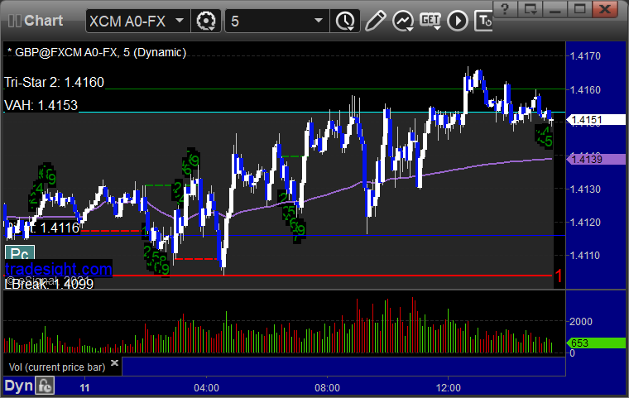The height and width of the screenshot is (398, 629).
Task: Click the current price marker 1.4151
Action: tap(596, 119)
